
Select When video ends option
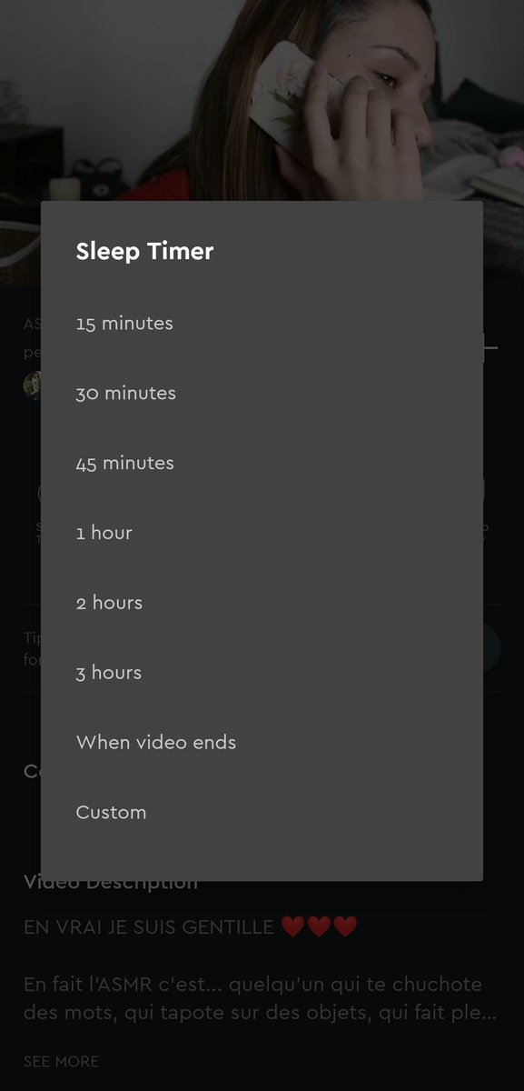tap(262, 744)
